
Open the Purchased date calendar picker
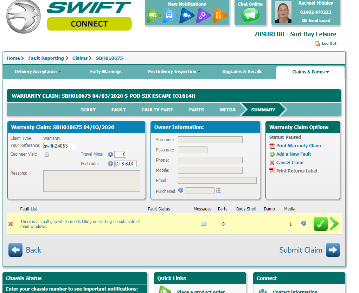coord(219,190)
